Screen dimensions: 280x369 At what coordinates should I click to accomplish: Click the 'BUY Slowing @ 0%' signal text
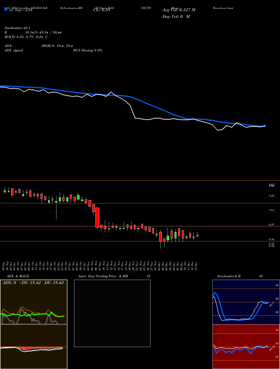pos(88,50)
